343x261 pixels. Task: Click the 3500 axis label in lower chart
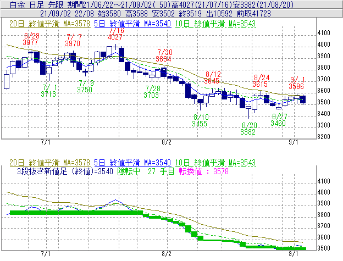click(324, 248)
